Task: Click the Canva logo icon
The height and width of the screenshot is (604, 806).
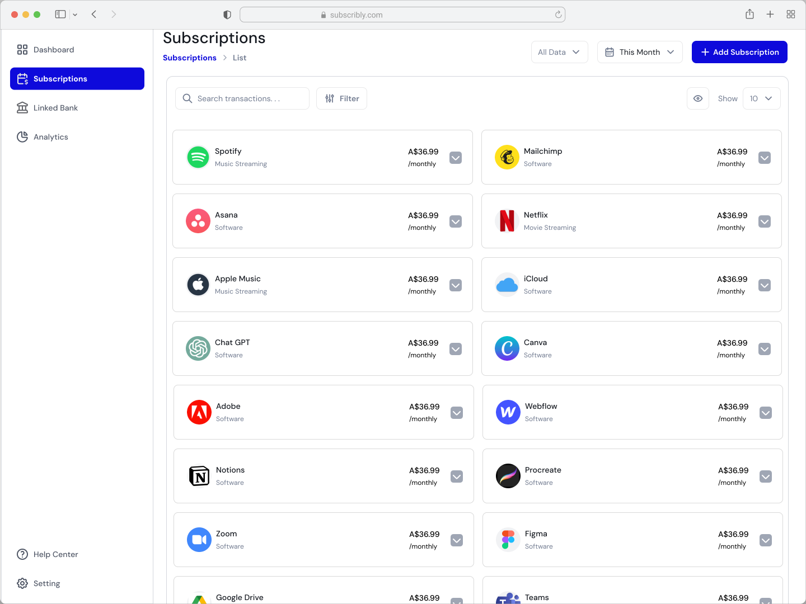Action: 507,348
